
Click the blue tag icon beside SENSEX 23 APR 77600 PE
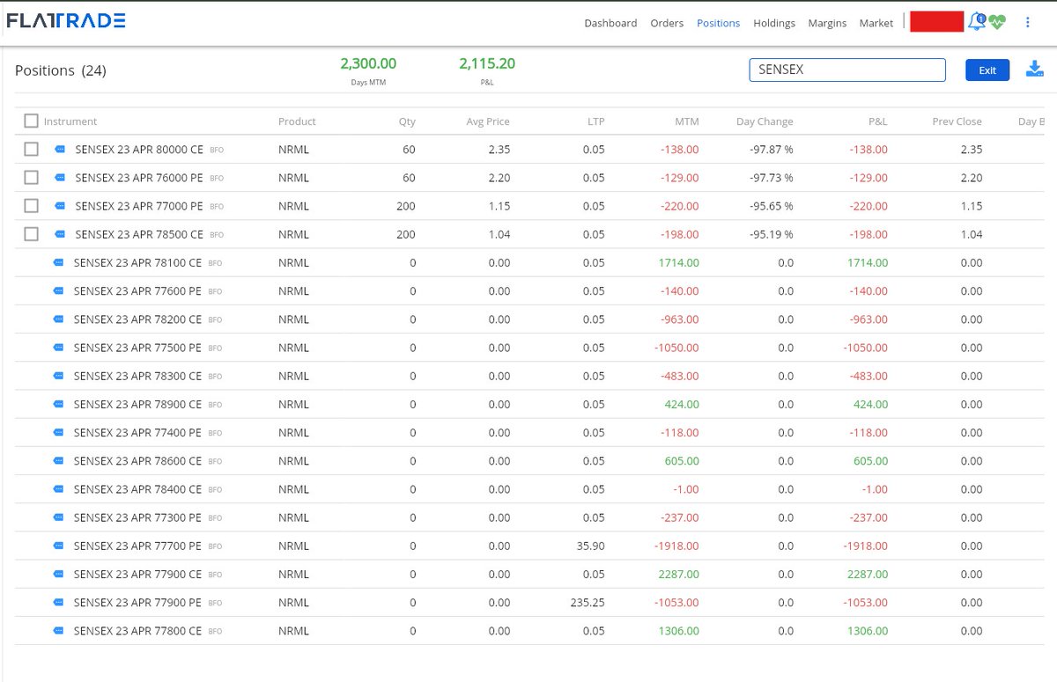pyautogui.click(x=59, y=291)
